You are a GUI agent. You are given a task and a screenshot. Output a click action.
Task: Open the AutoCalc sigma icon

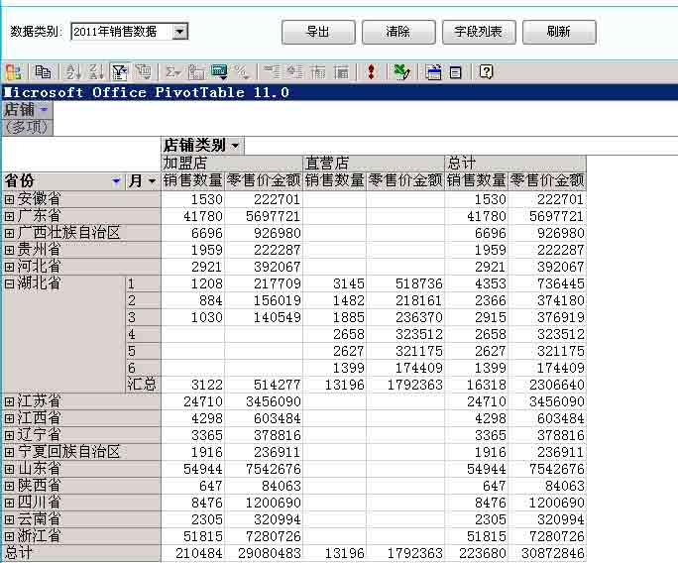[172, 72]
